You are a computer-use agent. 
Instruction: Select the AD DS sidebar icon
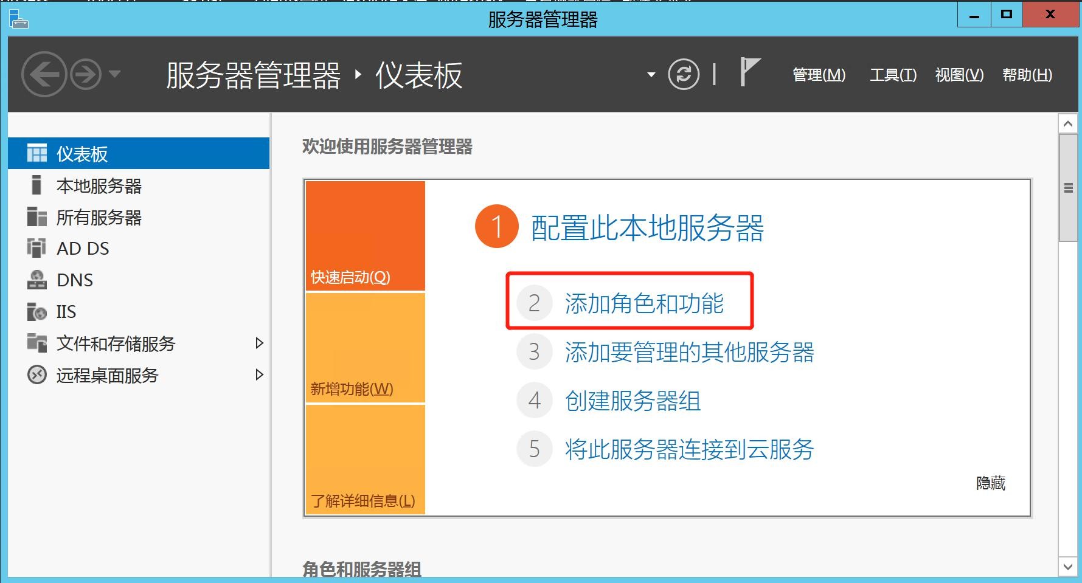click(x=36, y=248)
